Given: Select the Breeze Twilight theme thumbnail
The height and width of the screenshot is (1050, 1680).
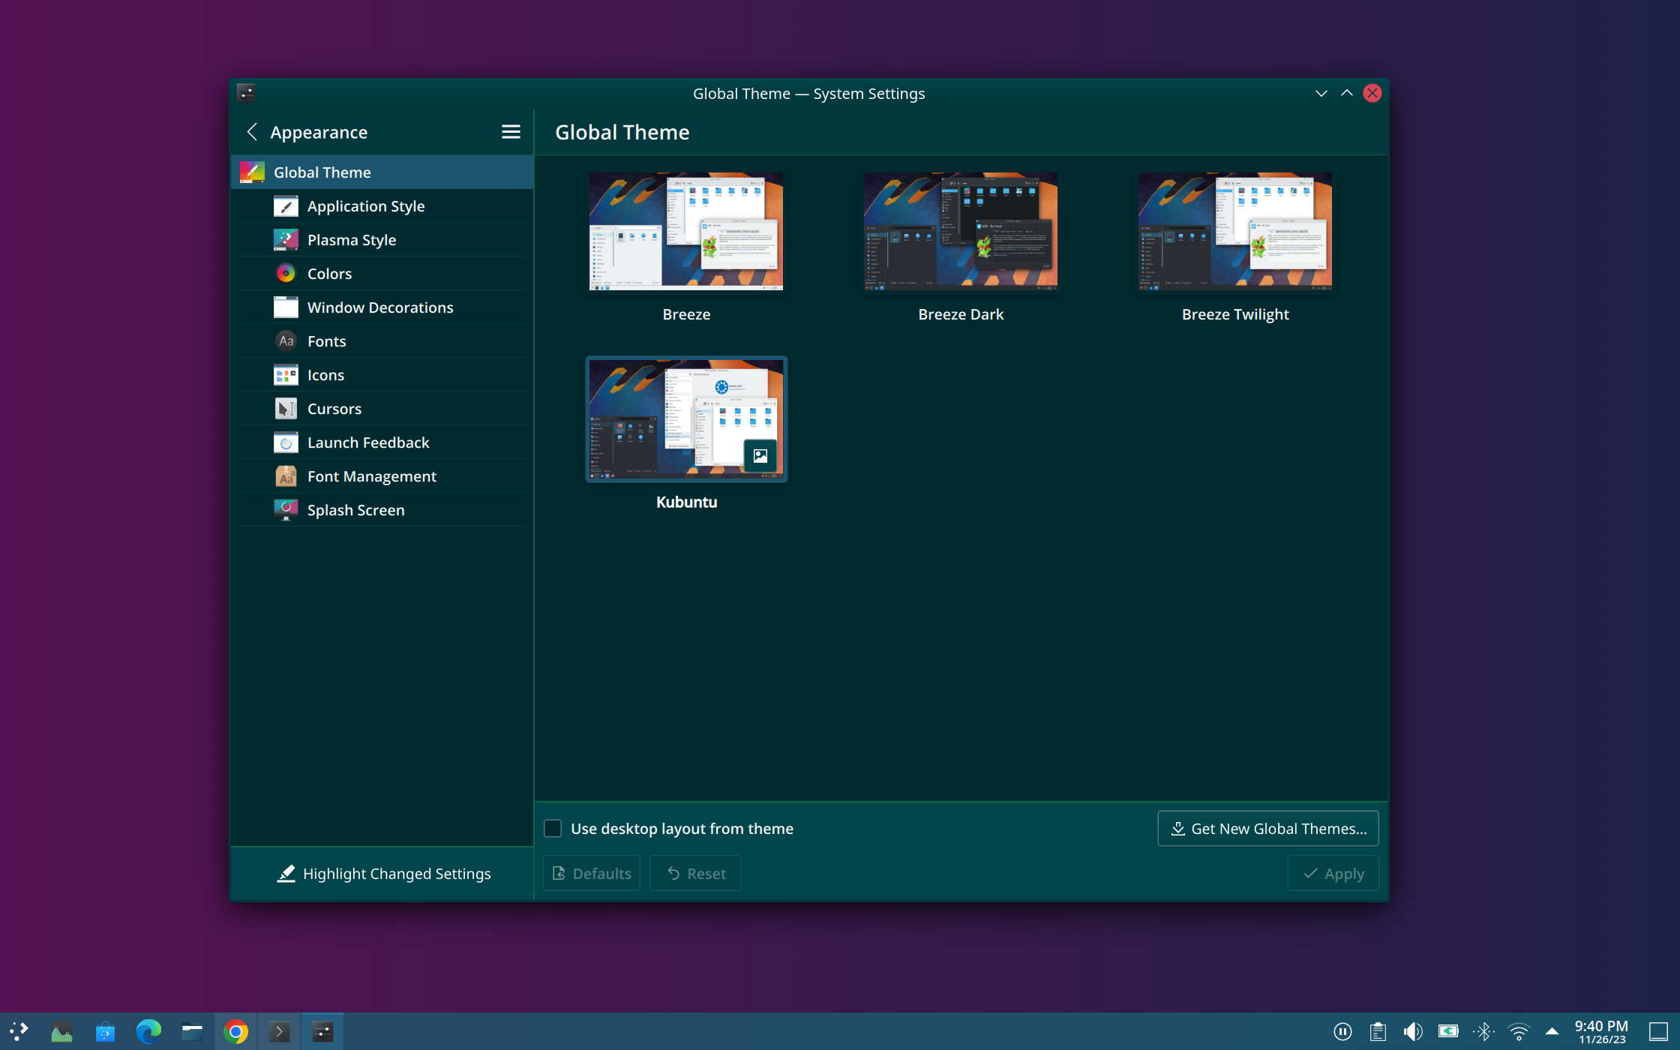Looking at the screenshot, I should (x=1235, y=231).
